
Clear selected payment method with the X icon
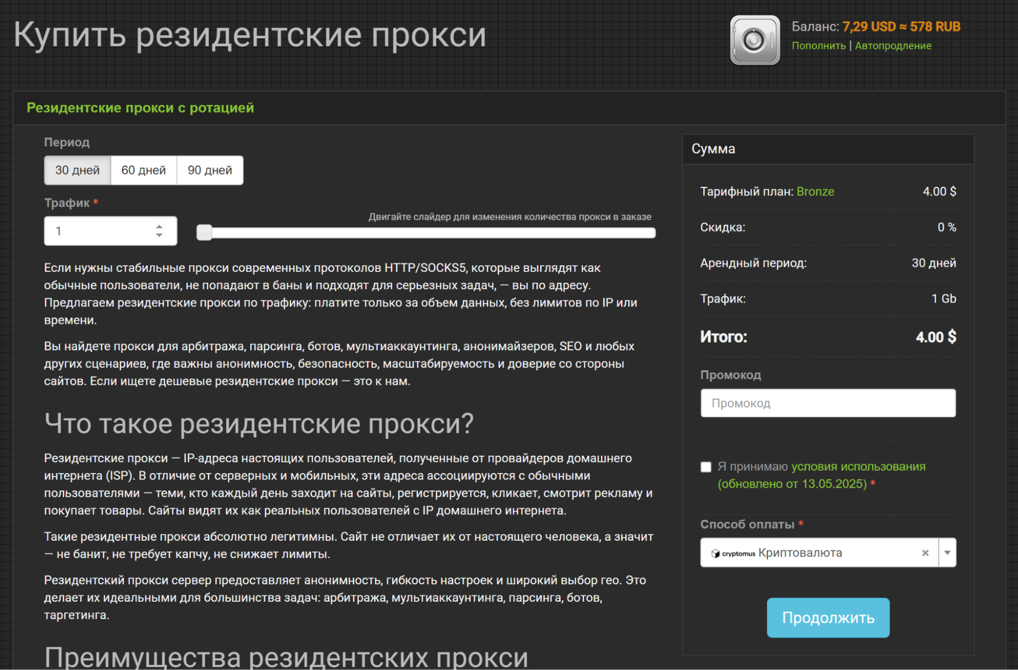(x=925, y=553)
